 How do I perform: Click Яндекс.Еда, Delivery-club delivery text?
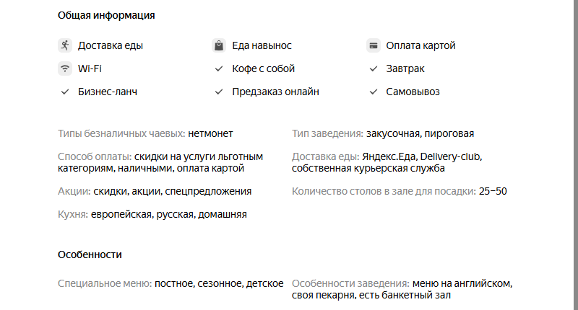pos(422,156)
